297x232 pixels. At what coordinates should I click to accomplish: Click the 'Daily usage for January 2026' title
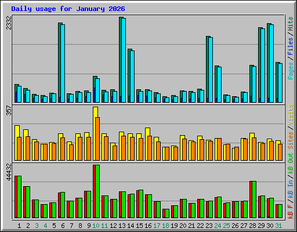(x=68, y=9)
